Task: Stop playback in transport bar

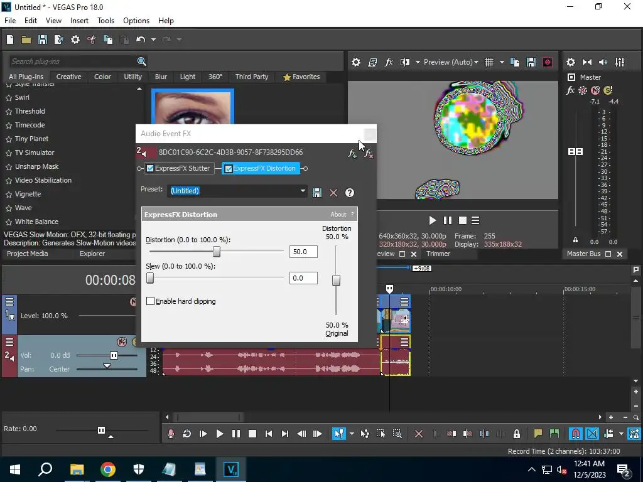Action: 252,434
